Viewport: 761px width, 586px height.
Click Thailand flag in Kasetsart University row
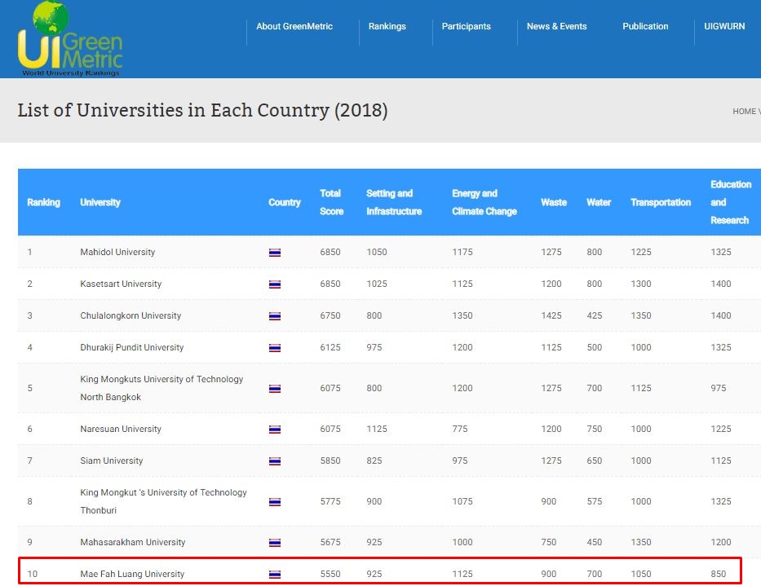275,284
